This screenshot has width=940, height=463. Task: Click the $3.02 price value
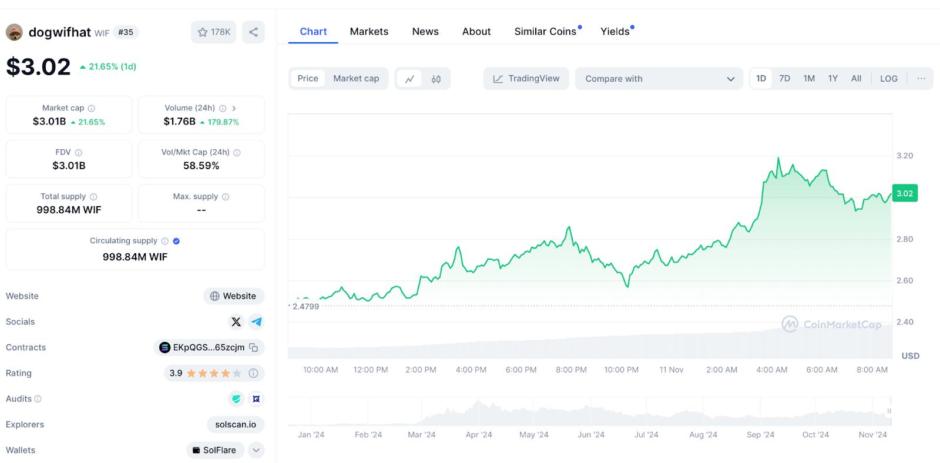(x=38, y=67)
